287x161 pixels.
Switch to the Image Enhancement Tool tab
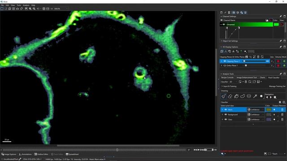click(x=247, y=77)
